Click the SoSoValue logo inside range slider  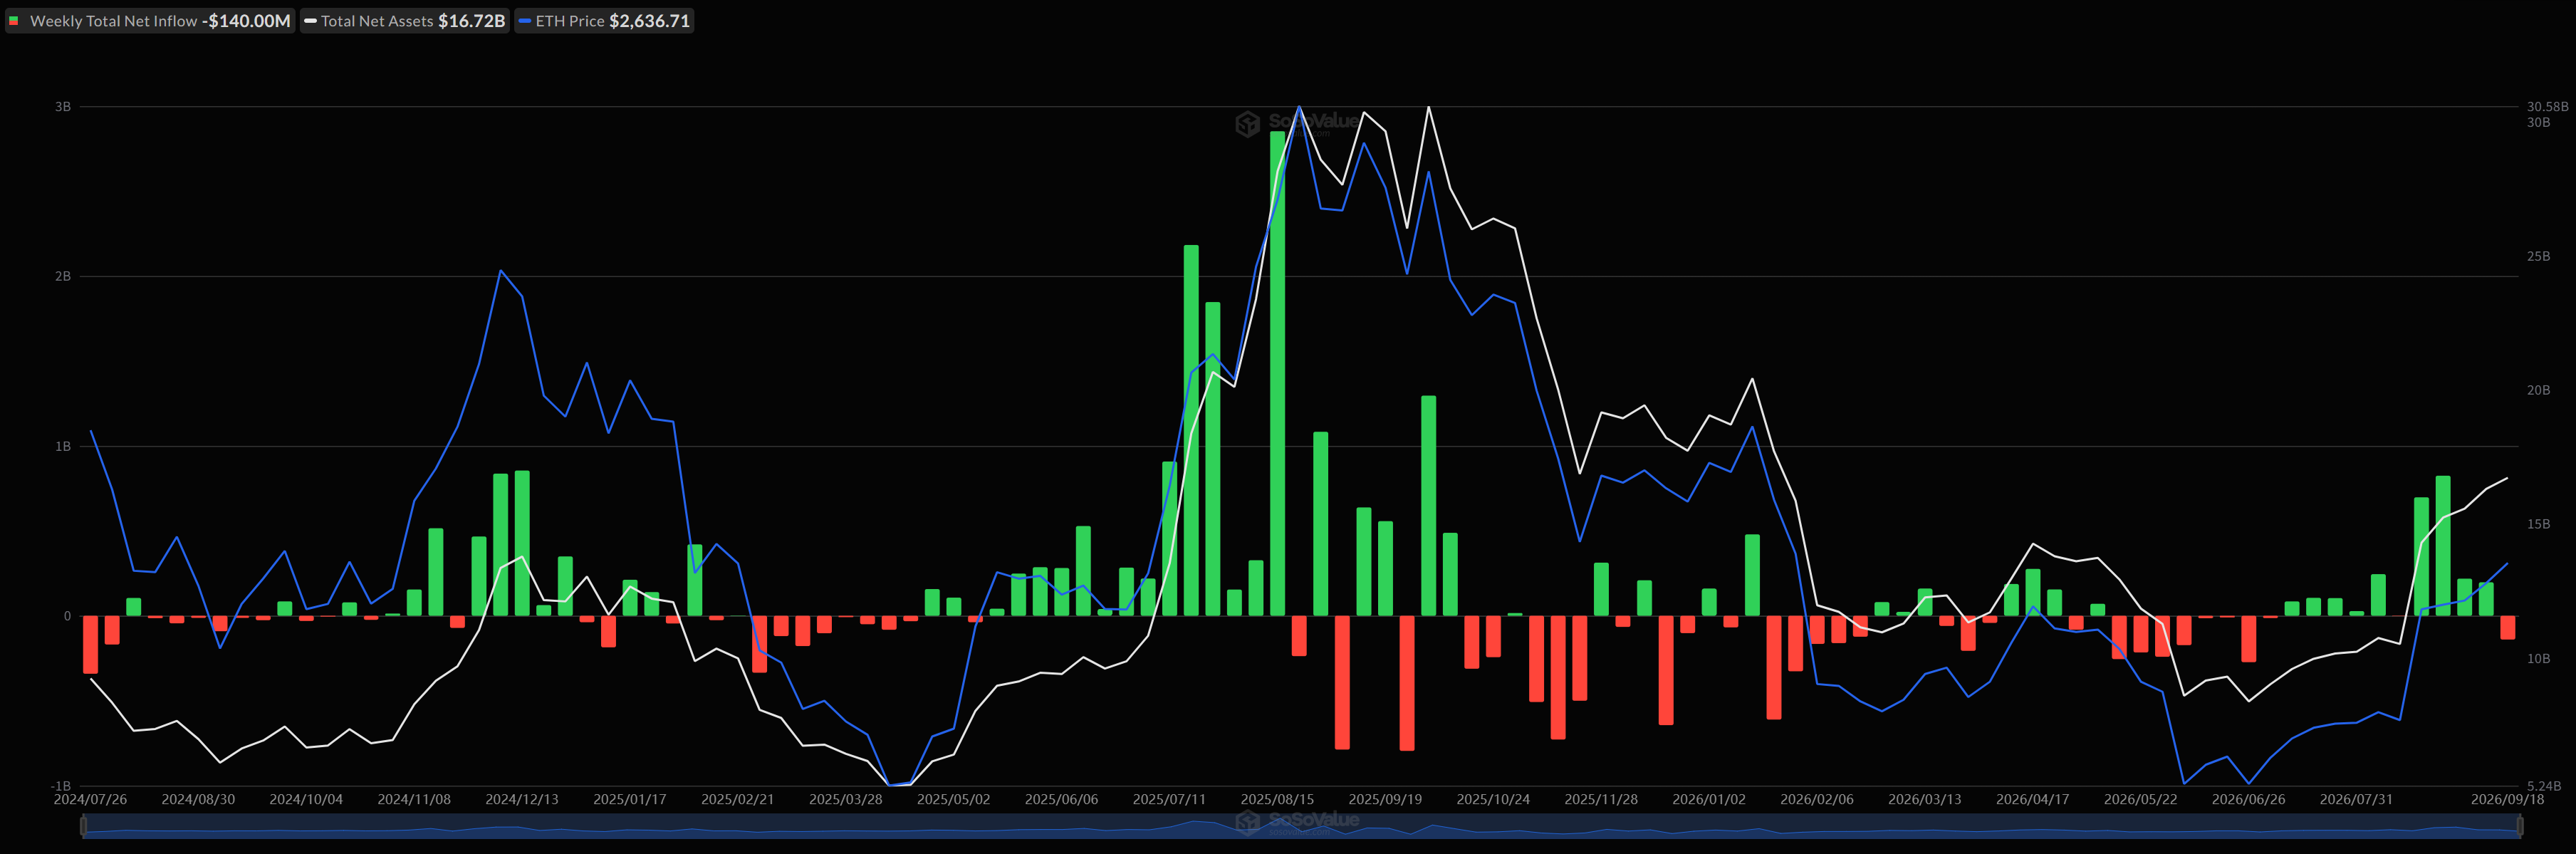[1297, 822]
